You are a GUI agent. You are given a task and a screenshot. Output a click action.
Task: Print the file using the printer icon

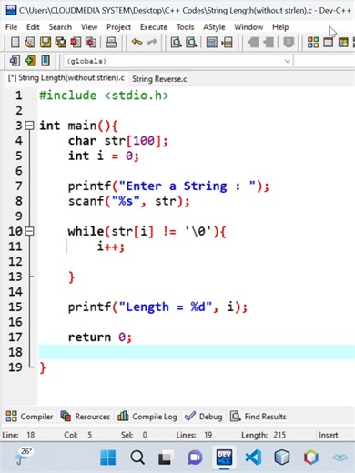click(111, 42)
